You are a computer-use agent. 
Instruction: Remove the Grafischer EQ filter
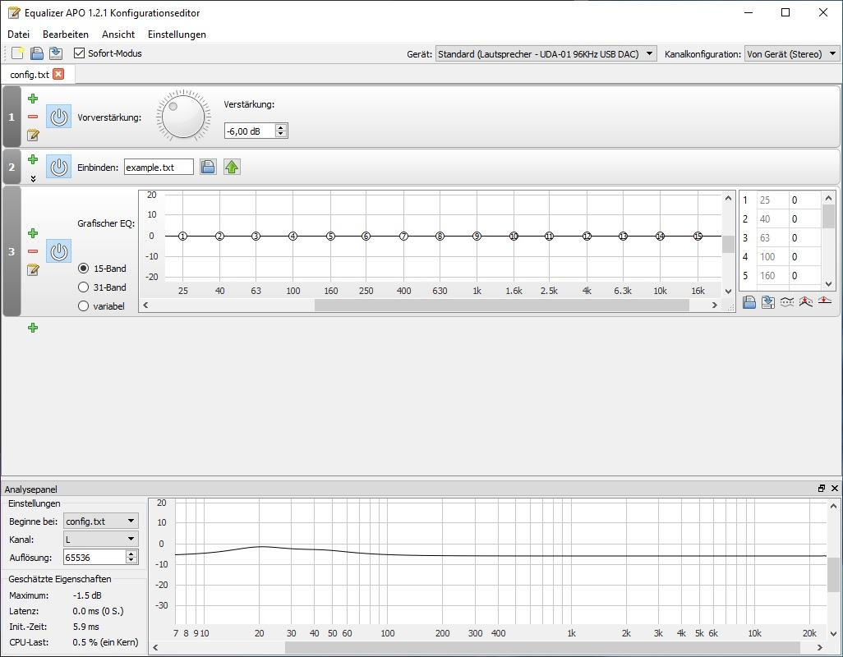click(33, 251)
